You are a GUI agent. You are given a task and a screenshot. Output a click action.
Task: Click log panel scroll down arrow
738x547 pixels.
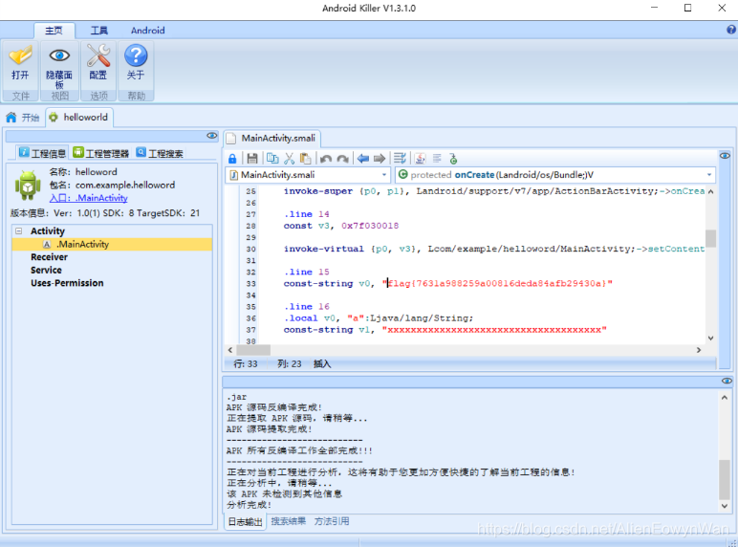point(724,506)
